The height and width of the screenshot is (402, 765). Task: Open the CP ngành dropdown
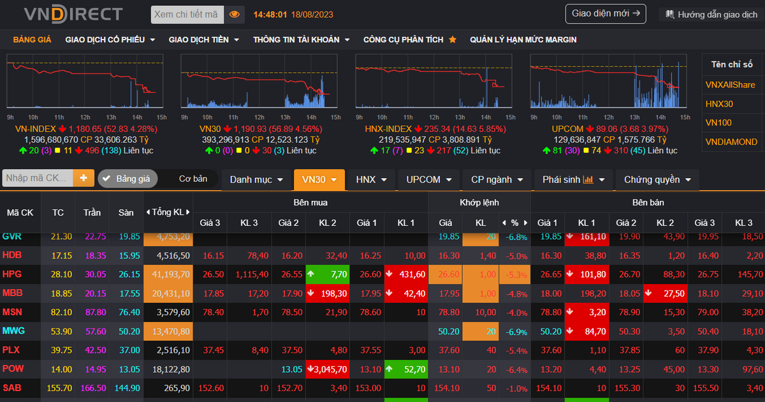pos(497,180)
